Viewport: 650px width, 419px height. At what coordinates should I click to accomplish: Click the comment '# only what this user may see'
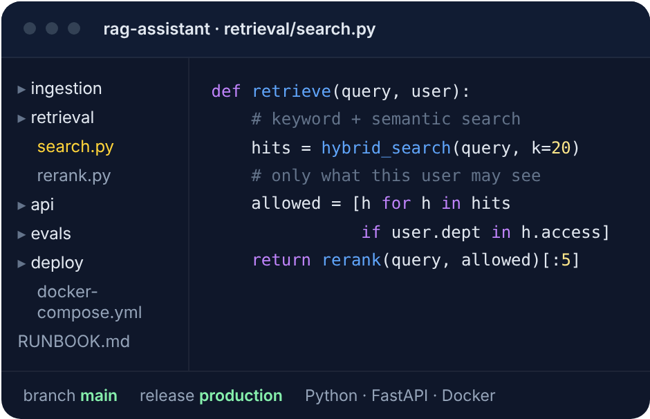coord(396,176)
